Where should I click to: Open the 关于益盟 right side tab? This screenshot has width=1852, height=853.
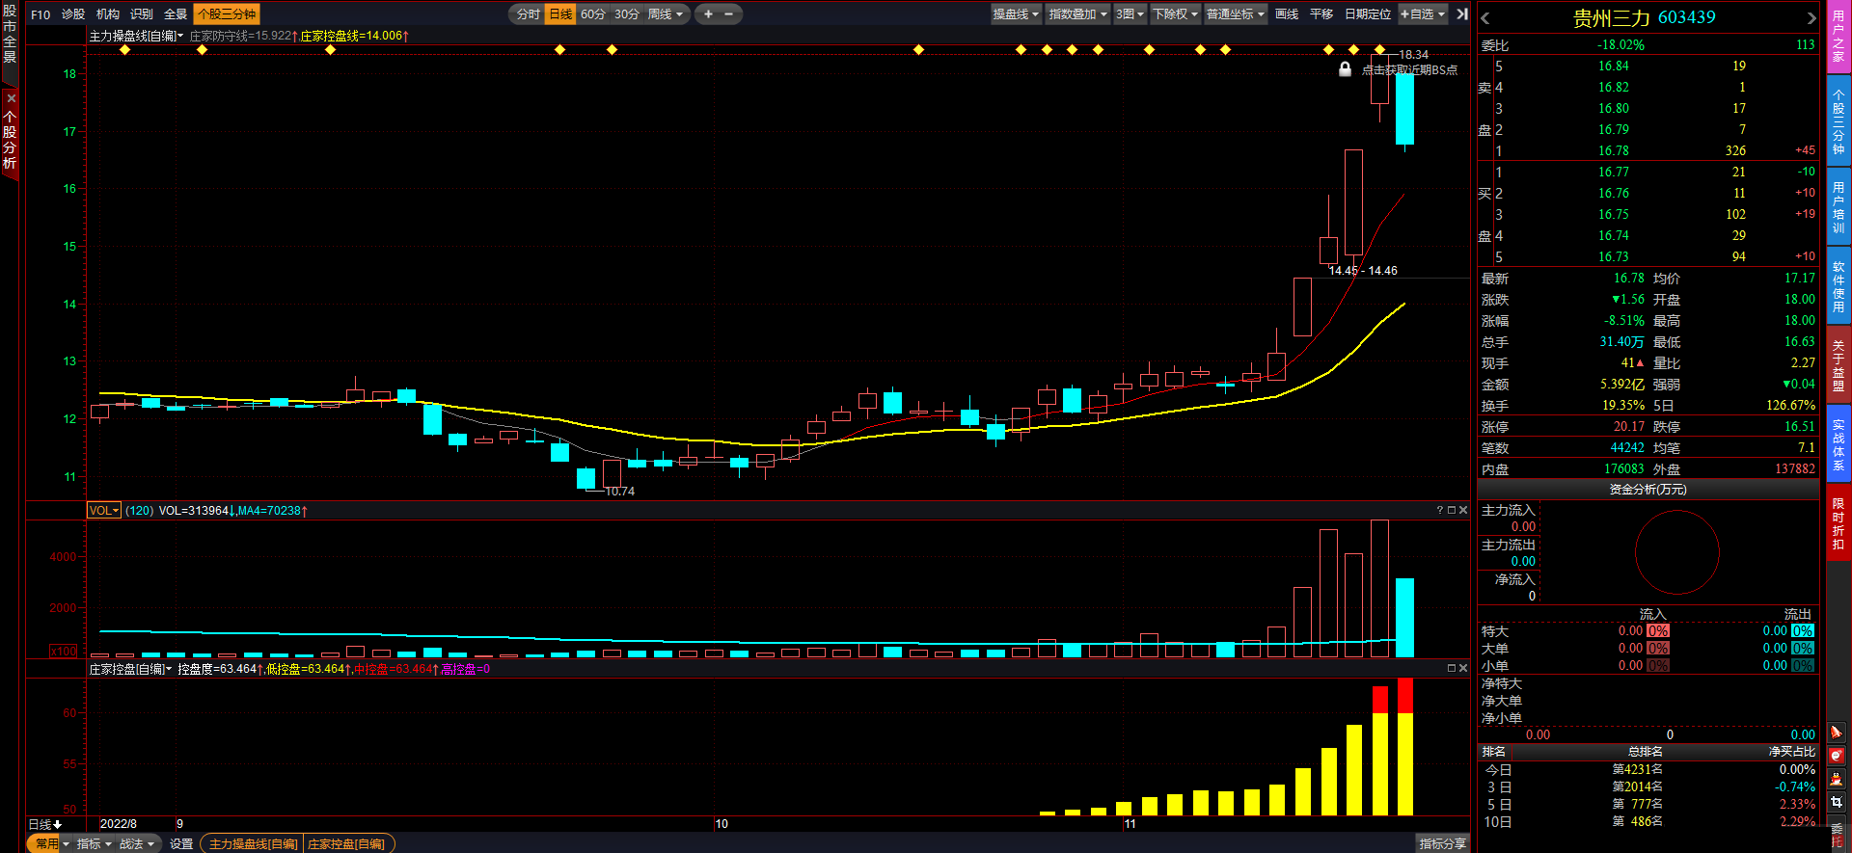[x=1838, y=365]
